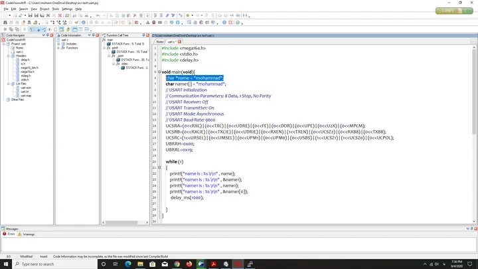The height and width of the screenshot is (269, 478).
Task: Click the red CodeVision CV toolbar icon
Action: tap(230, 23)
